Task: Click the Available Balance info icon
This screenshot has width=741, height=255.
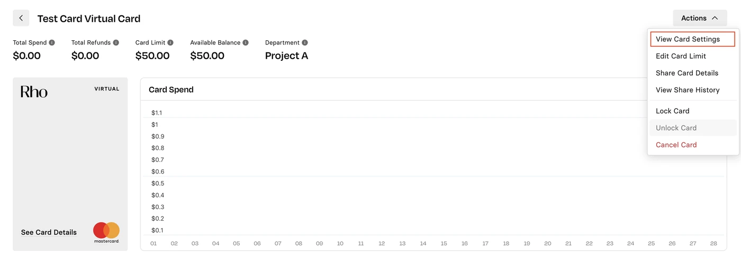Action: pos(246,42)
